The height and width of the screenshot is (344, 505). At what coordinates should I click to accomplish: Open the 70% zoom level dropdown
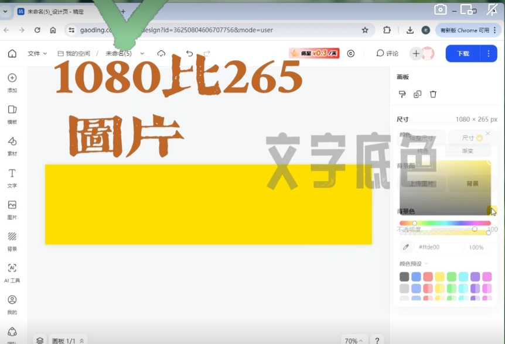[x=353, y=340]
